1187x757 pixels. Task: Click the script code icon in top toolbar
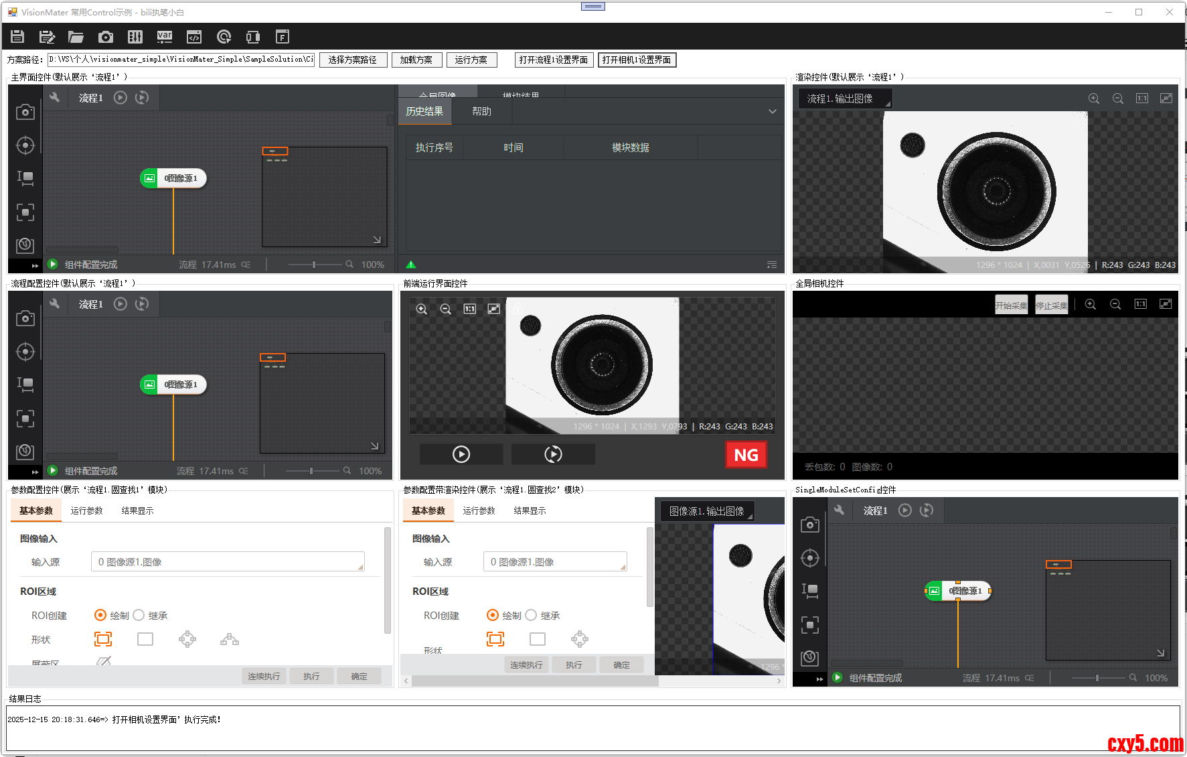click(194, 37)
